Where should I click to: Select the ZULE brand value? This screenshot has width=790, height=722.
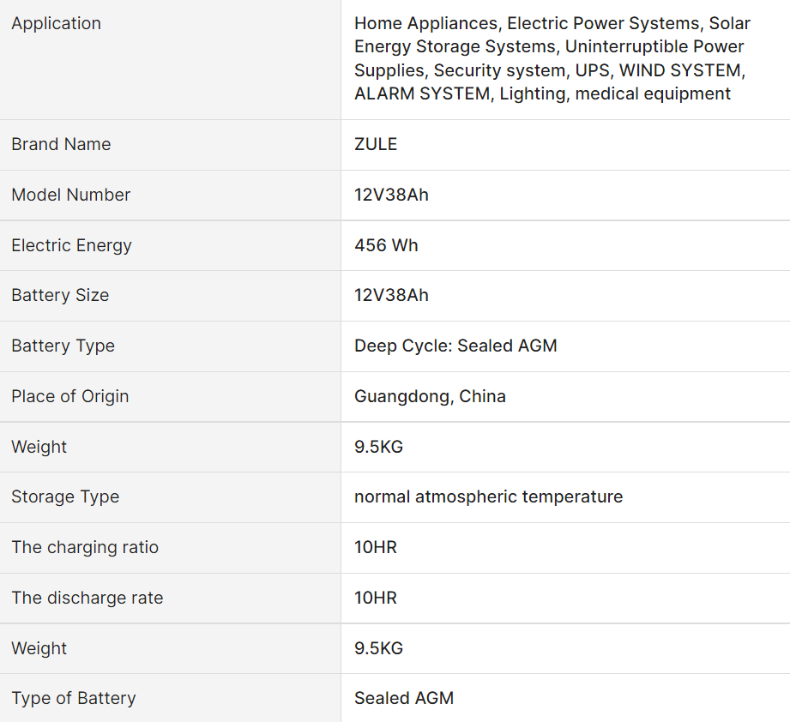pyautogui.click(x=376, y=144)
